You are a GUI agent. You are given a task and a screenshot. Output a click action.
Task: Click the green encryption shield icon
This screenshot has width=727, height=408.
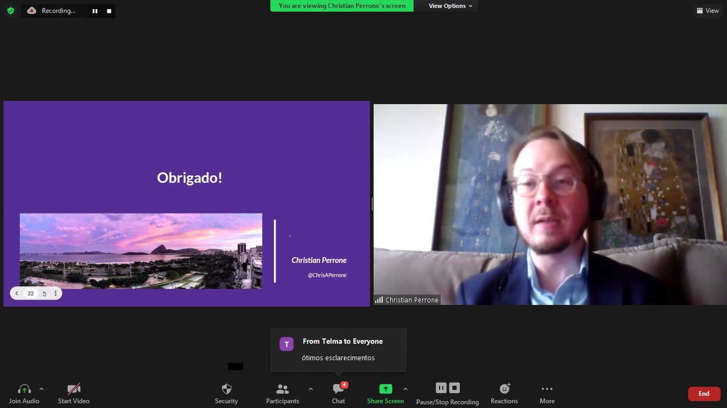click(11, 11)
